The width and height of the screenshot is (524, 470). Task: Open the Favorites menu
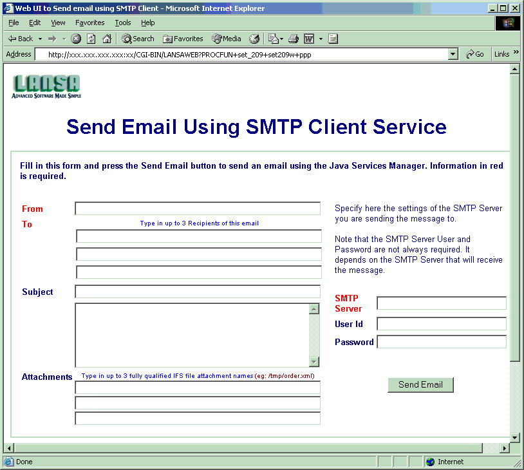tap(90, 23)
